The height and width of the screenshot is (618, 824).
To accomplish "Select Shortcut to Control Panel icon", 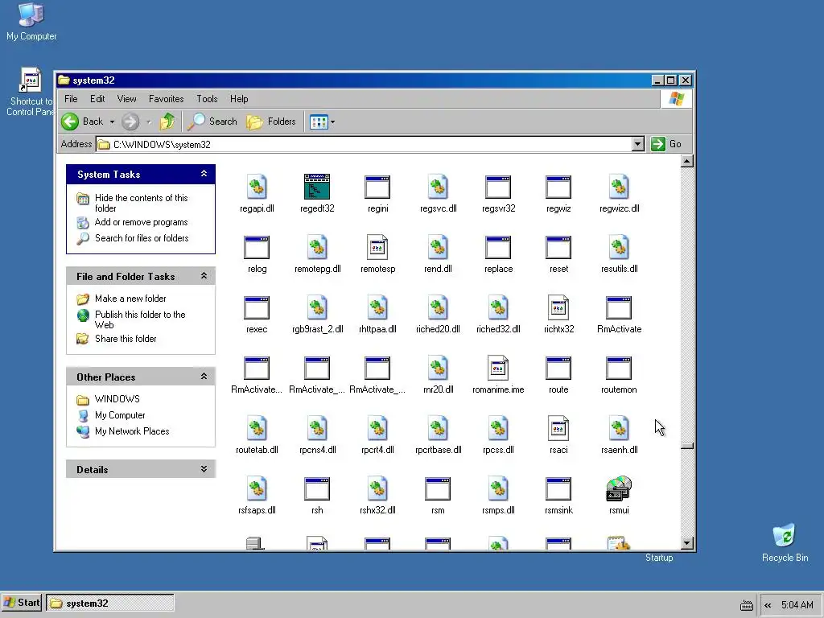I will 31,92.
